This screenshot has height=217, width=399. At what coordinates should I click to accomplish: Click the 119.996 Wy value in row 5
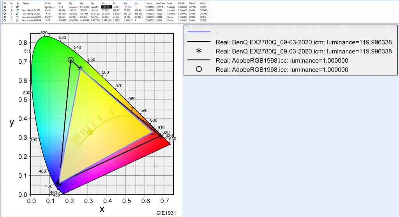[x=138, y=14]
